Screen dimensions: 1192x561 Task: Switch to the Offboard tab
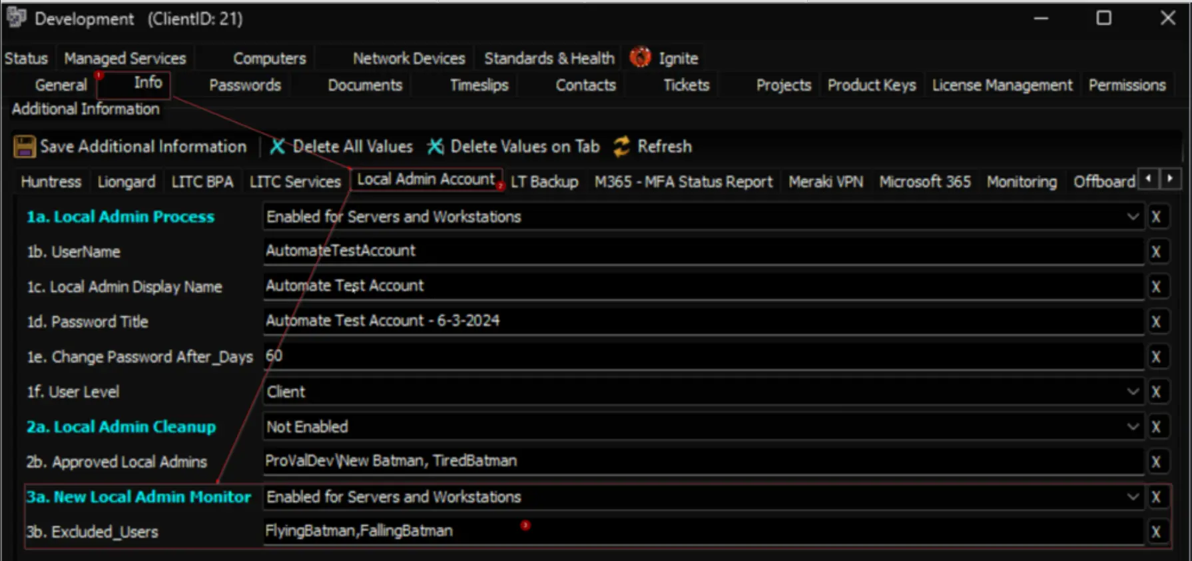1104,182
